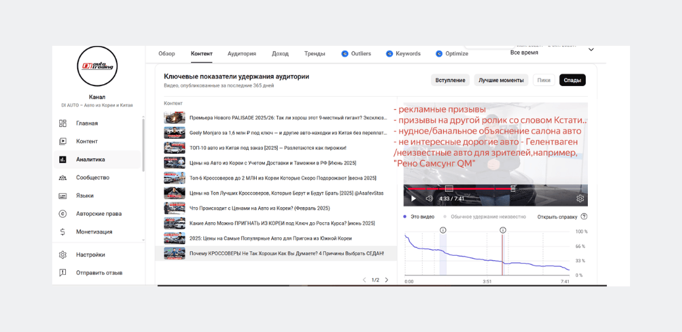682x332 pixels.
Task: Expand the Все время date range dropdown
Action: (x=590, y=50)
